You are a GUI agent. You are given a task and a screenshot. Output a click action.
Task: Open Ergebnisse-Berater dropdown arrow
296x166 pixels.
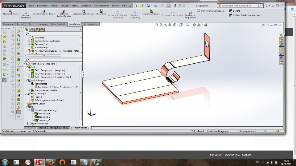click(151, 20)
